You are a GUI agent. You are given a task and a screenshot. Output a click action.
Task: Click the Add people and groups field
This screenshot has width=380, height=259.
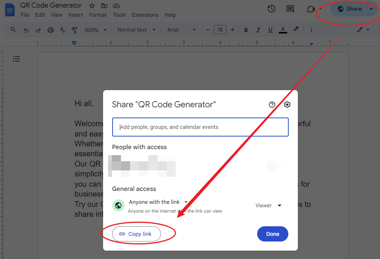[x=200, y=127]
